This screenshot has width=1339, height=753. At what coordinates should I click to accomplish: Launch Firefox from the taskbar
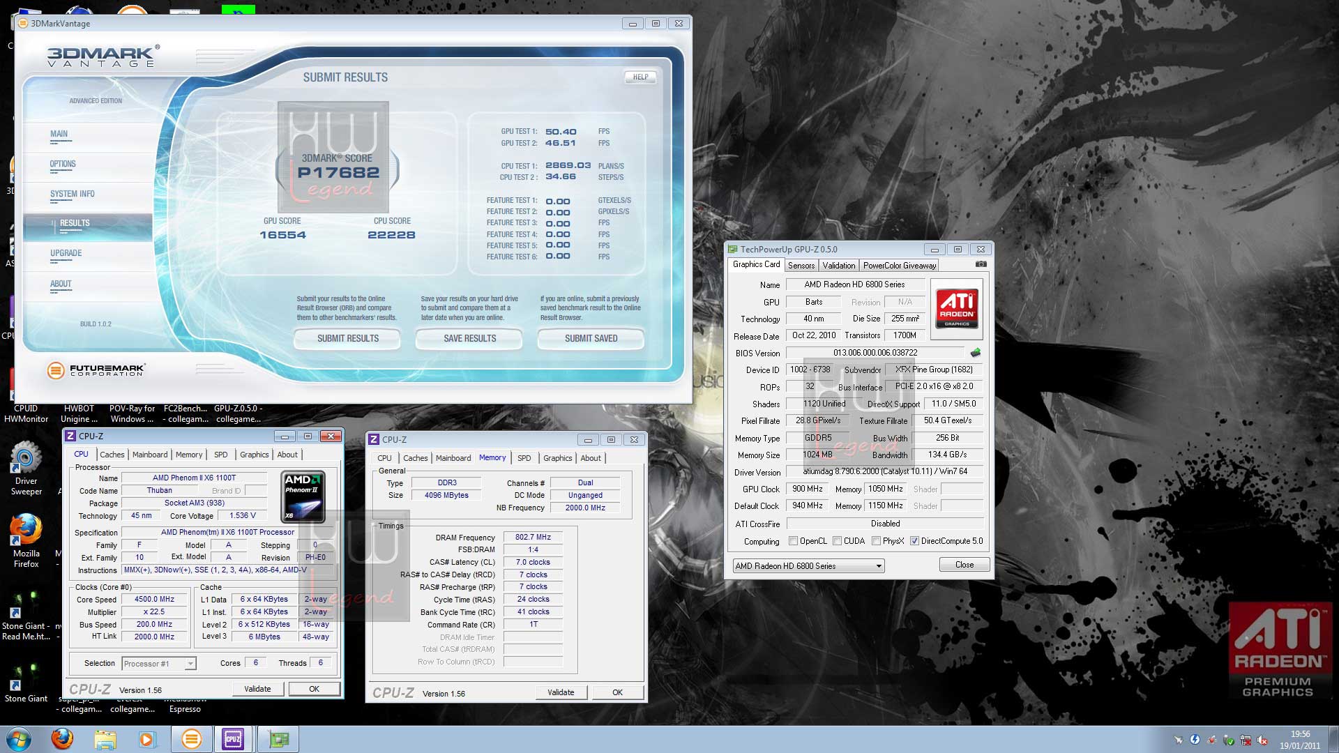click(x=62, y=739)
